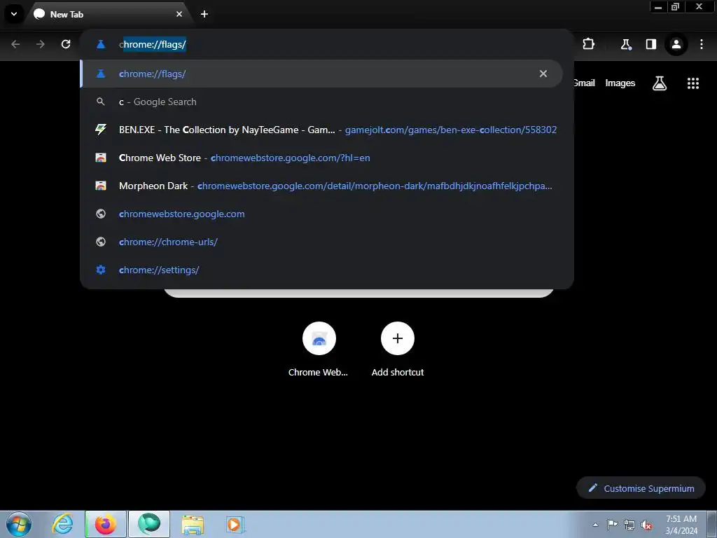The width and height of the screenshot is (717, 538).
Task: Select the chrome://flags/ suggestion
Action: [321, 74]
